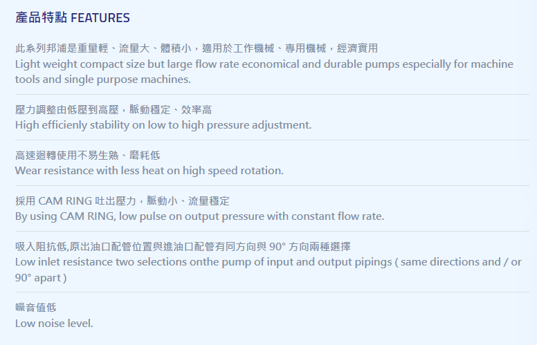Click the 採用 CAM RING 吐出壓力 line
Viewport: 537px width, 345px height.
(122, 201)
